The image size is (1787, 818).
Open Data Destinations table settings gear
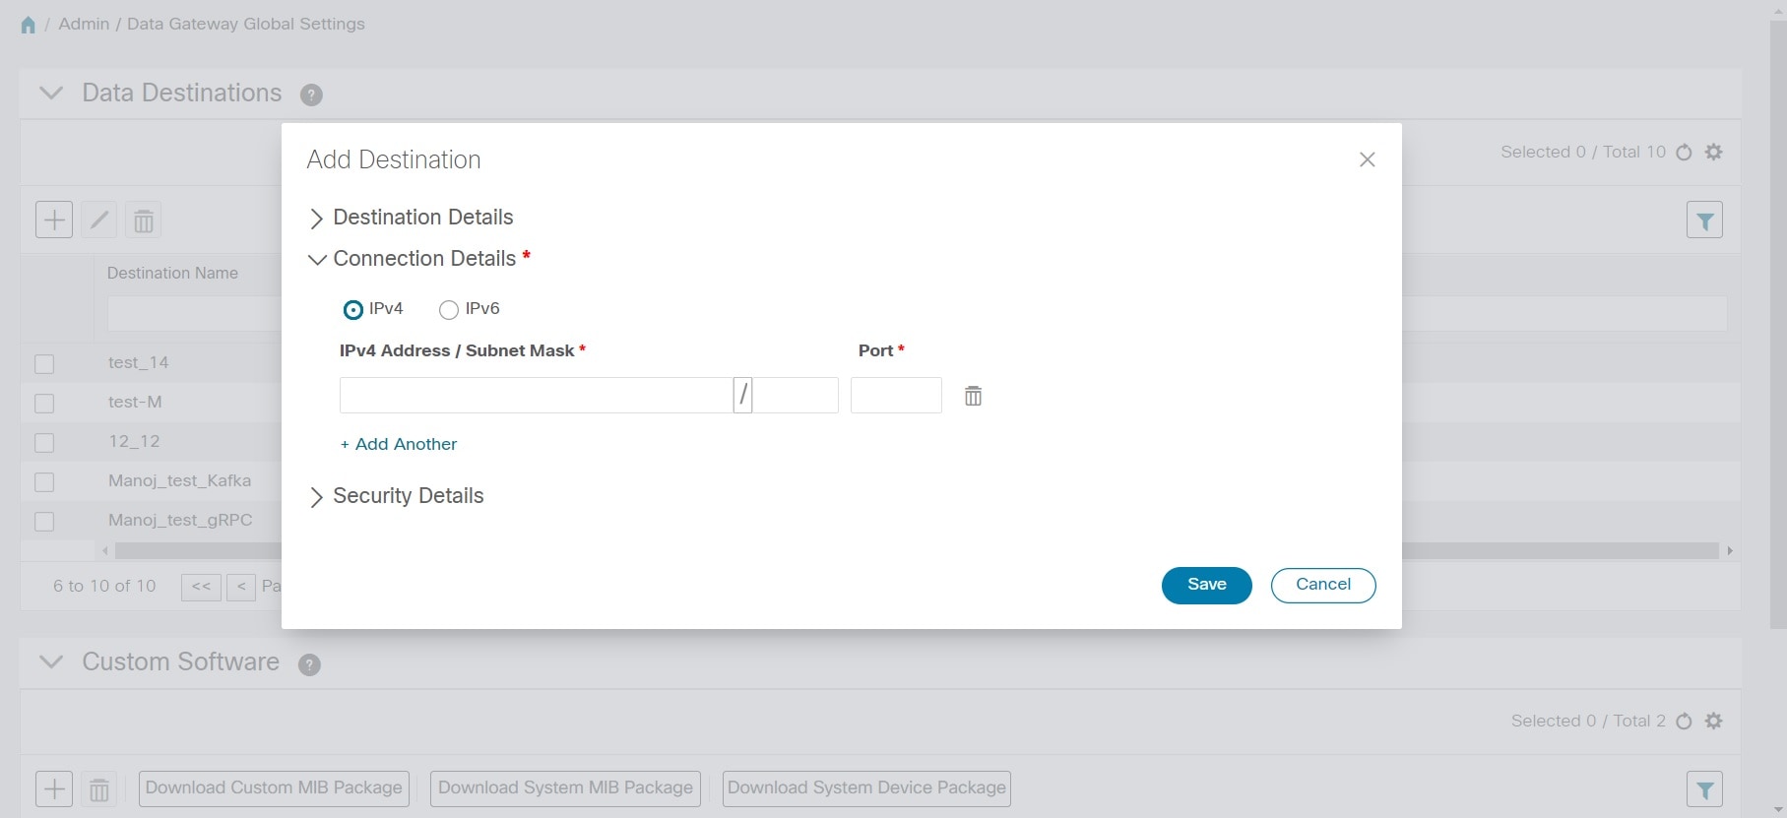pyautogui.click(x=1714, y=152)
